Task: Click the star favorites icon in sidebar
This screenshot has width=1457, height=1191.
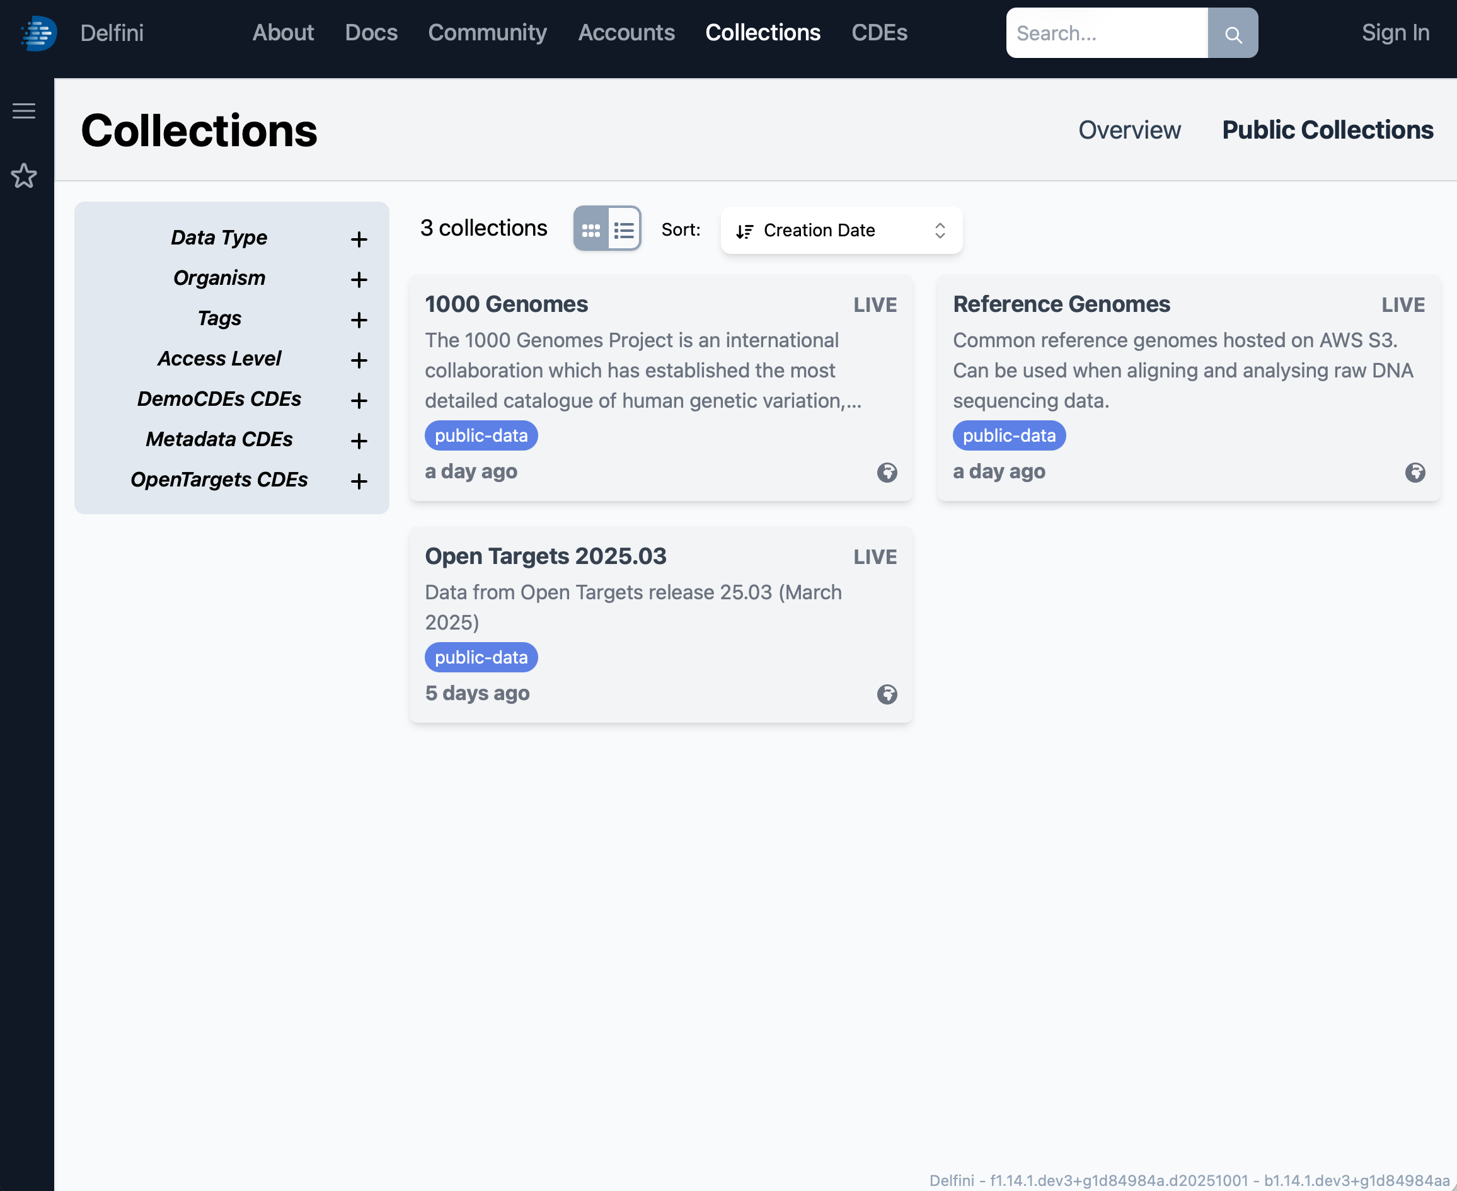Action: pyautogui.click(x=24, y=176)
